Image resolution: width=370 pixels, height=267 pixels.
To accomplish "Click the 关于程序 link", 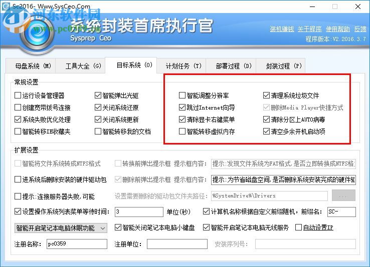I will click(x=310, y=29).
